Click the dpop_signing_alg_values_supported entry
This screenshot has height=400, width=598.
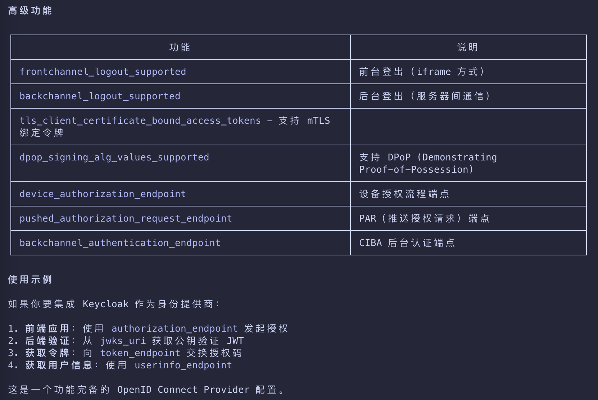[114, 157]
